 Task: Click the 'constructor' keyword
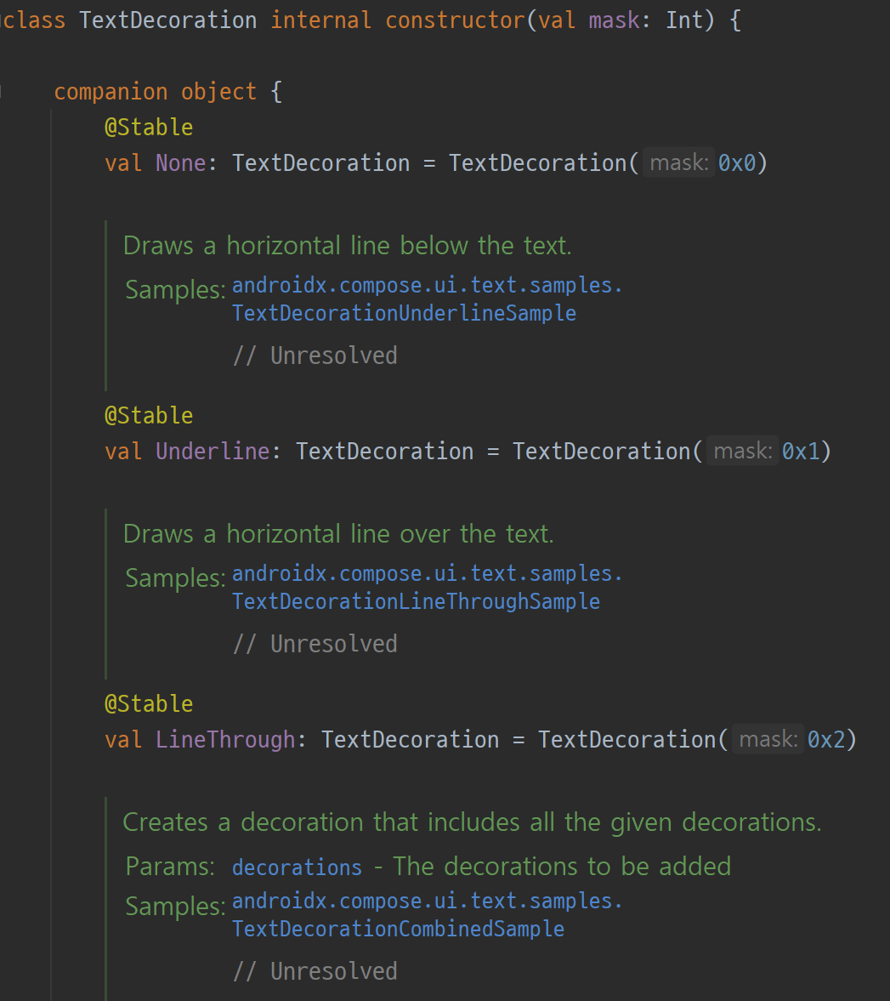pyautogui.click(x=455, y=20)
